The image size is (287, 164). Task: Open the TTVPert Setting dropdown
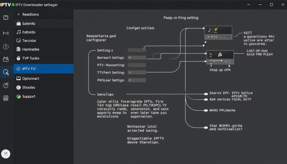click(137, 73)
